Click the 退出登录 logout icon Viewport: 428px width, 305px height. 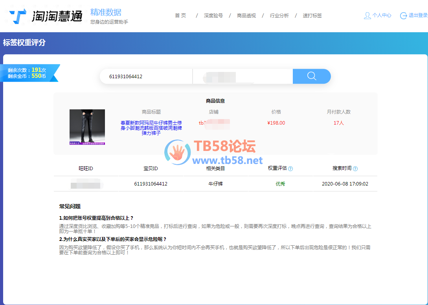403,16
